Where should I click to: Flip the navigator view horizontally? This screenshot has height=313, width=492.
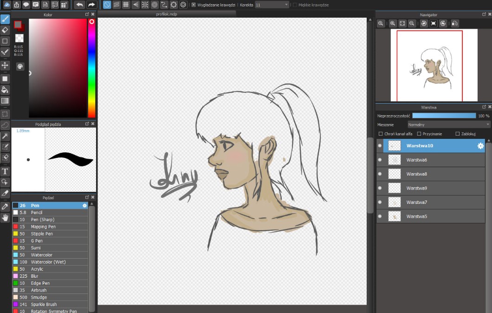(x=454, y=23)
